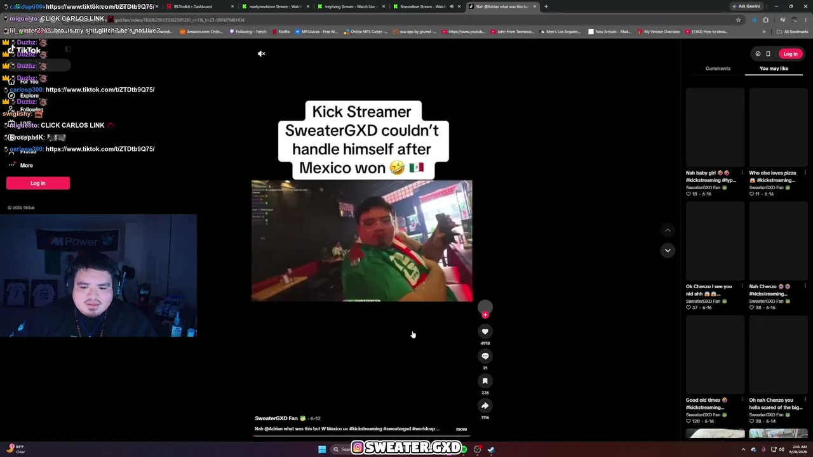This screenshot has width=813, height=457.
Task: Share the video with the arrow icon
Action: point(485,406)
